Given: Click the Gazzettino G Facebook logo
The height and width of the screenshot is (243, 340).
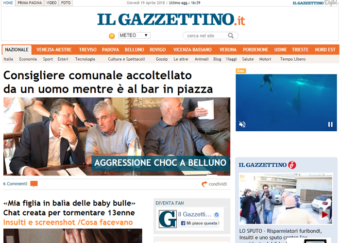Looking at the screenshot, I should pyautogui.click(x=168, y=219).
